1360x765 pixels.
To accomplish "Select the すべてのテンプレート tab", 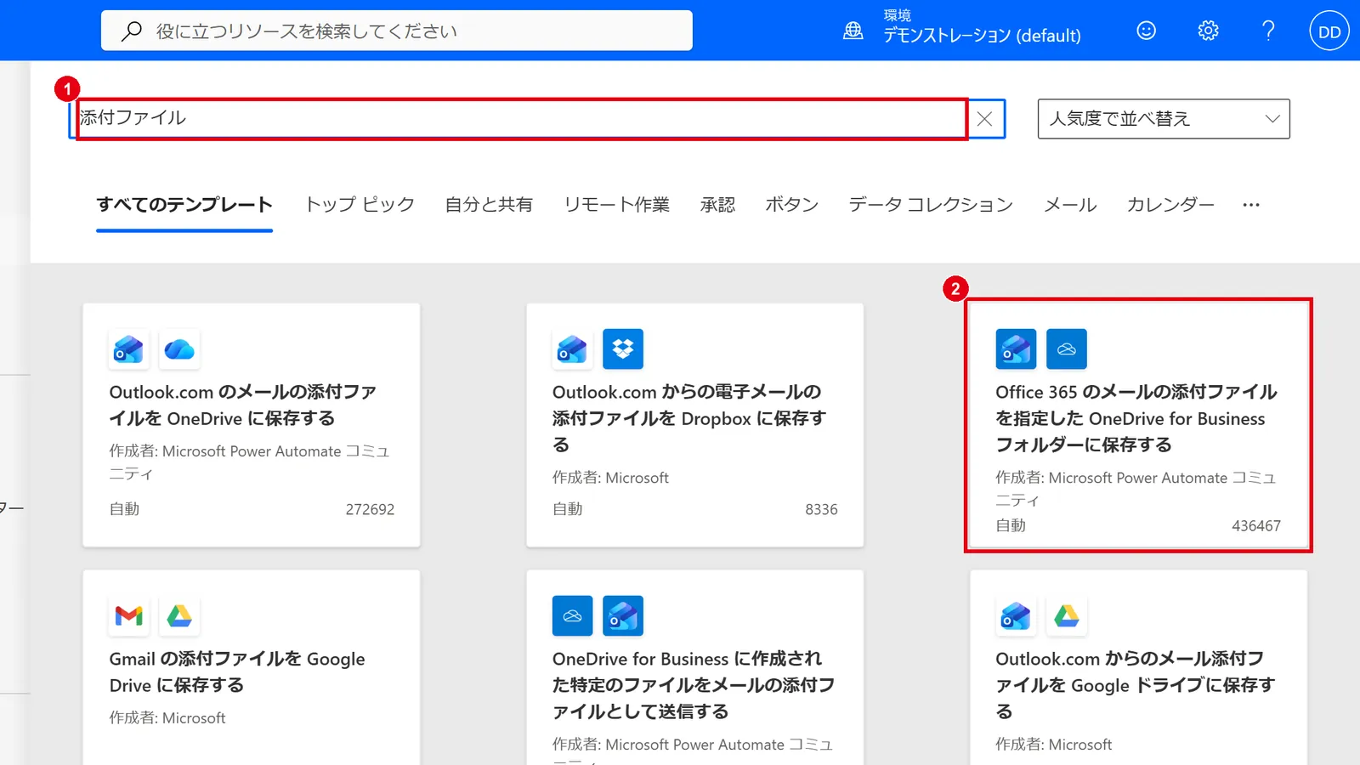I will coord(184,205).
